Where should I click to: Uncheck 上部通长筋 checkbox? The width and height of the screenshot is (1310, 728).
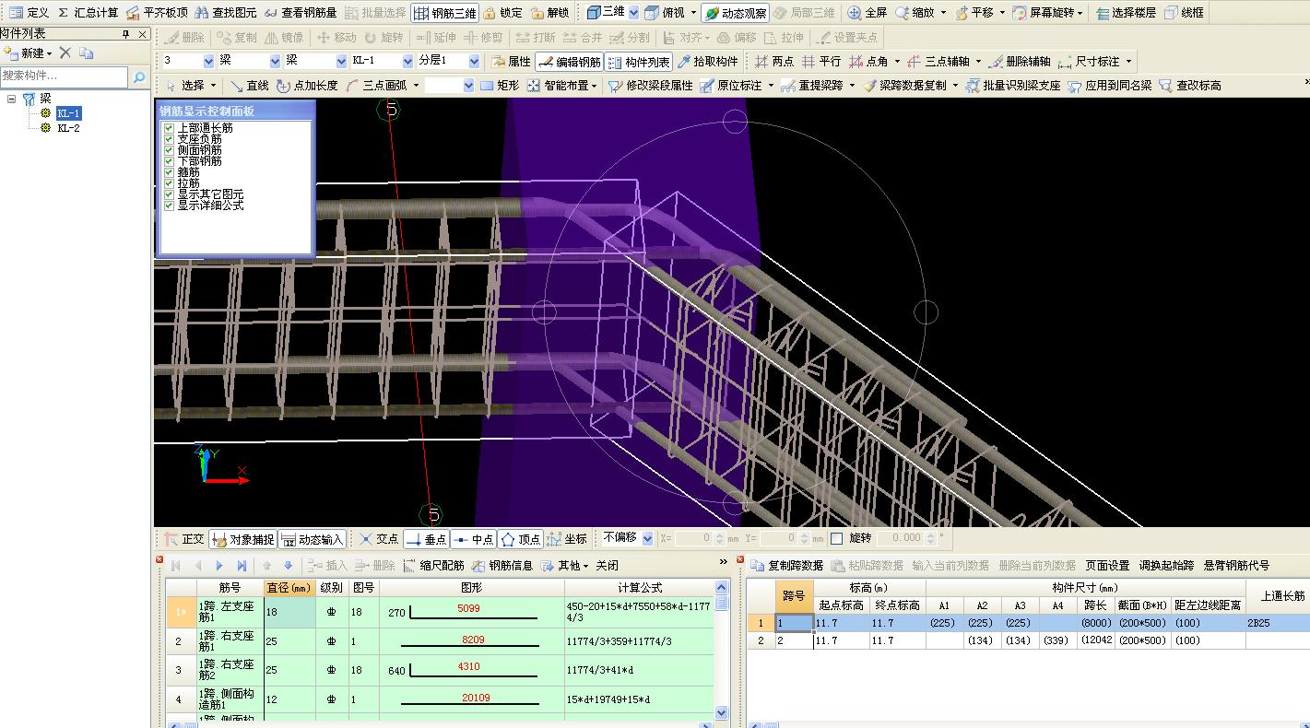tap(169, 128)
